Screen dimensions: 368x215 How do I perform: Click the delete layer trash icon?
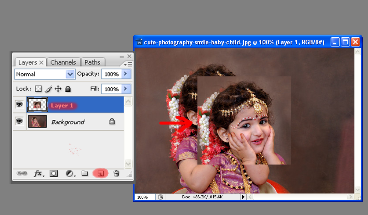(116, 173)
